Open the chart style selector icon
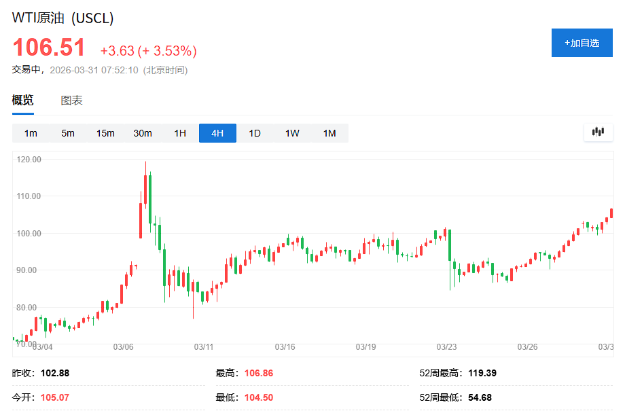The width and height of the screenshot is (625, 413). pos(598,132)
